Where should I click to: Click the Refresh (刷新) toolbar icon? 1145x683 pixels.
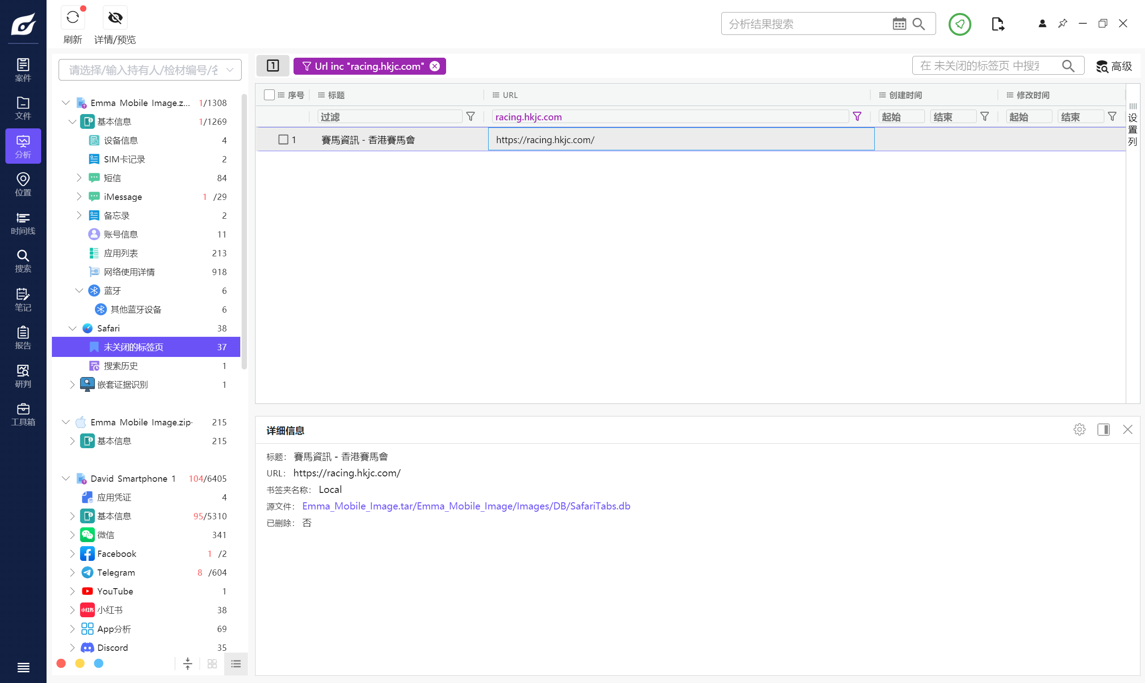[73, 18]
